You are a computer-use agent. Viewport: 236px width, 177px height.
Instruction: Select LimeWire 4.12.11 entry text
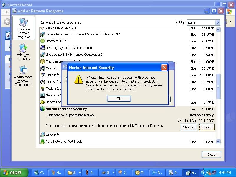(x=58, y=41)
